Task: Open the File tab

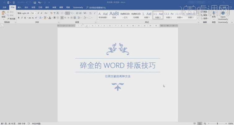Action: [x=4, y=7]
